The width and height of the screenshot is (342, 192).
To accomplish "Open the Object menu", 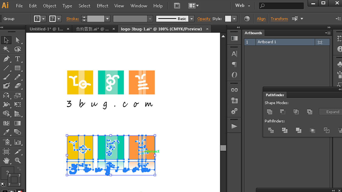I will (49, 6).
